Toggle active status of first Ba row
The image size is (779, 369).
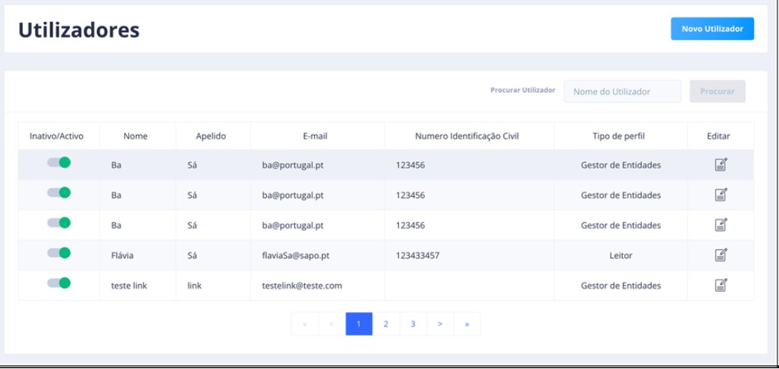58,162
